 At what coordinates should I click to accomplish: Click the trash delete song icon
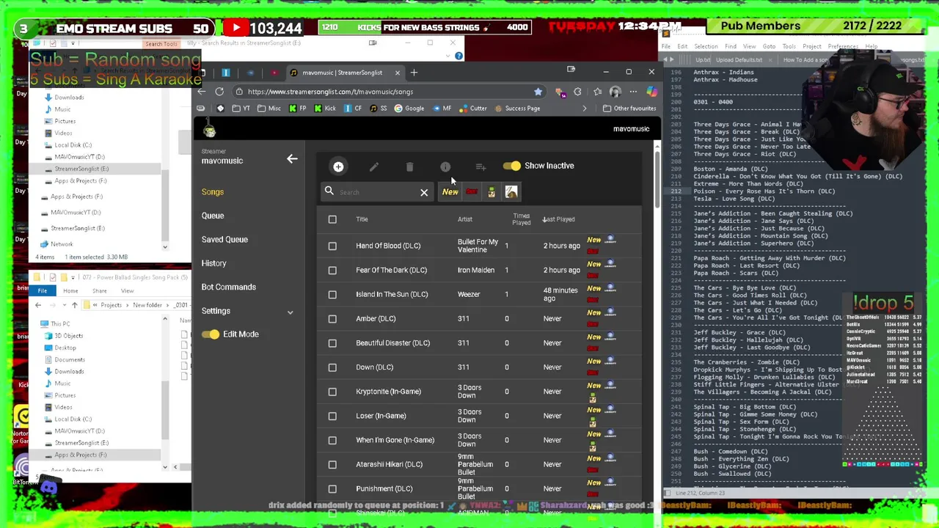tap(409, 166)
